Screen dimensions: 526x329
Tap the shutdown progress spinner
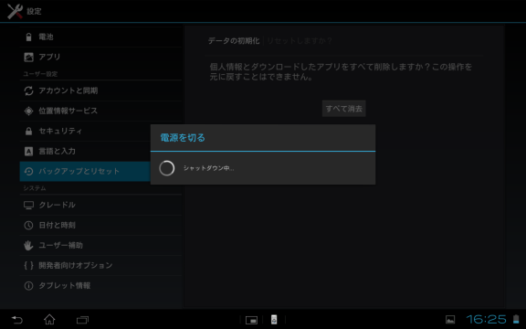click(x=167, y=168)
